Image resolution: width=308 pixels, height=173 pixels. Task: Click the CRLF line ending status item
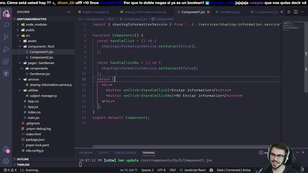[x=172, y=170]
